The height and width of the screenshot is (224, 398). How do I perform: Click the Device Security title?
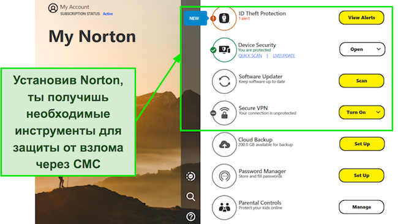[x=257, y=45]
